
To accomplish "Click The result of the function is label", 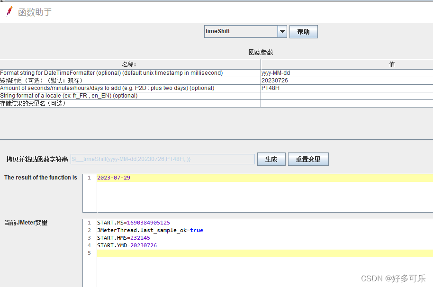I will 41,178.
